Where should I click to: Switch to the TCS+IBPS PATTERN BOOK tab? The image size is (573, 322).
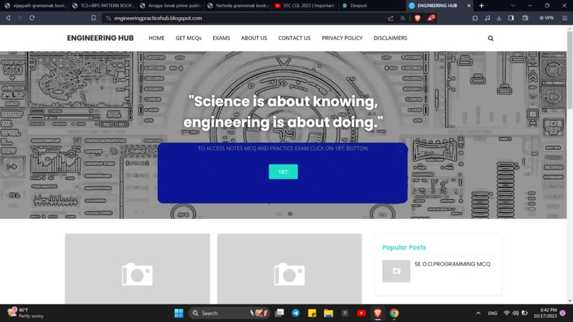[103, 6]
